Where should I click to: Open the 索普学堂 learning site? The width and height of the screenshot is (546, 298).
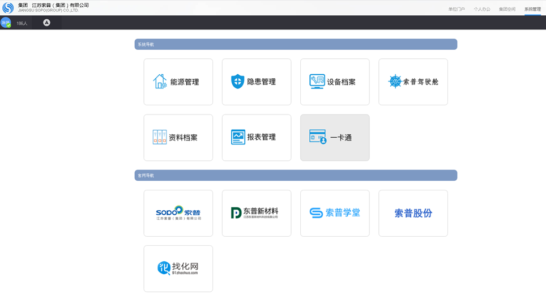coord(334,213)
